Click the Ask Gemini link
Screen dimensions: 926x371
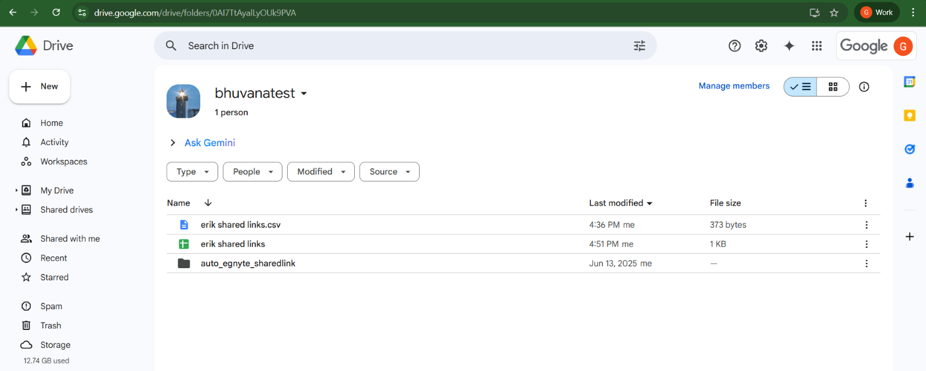point(210,143)
